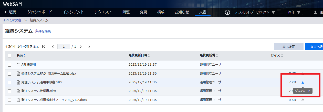This screenshot has height=112, width=323.
Task: Click the page number input field
Action: tap(64, 47)
